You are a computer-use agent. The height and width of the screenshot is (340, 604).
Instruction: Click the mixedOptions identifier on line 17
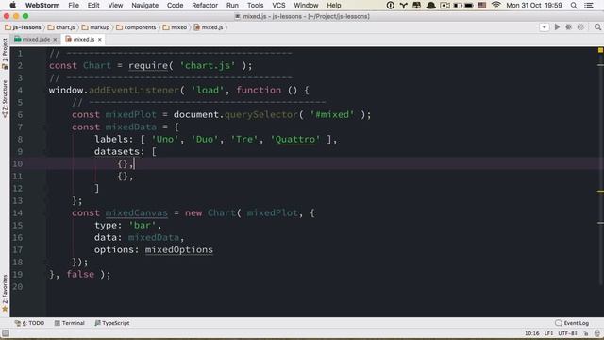178,249
